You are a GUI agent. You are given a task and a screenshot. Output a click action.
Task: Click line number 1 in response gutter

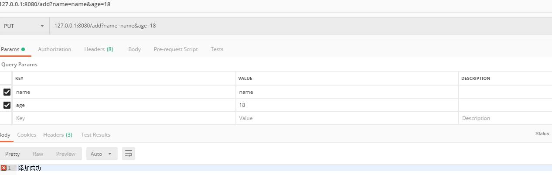coord(10,168)
